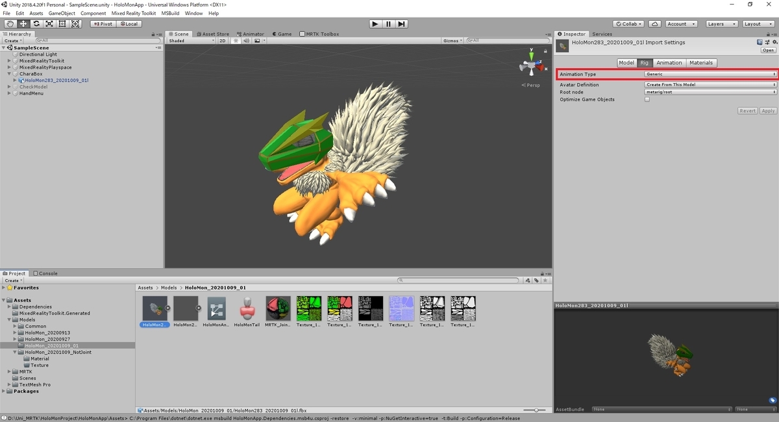Select the HoloMonAn animator controller asset

[216, 311]
